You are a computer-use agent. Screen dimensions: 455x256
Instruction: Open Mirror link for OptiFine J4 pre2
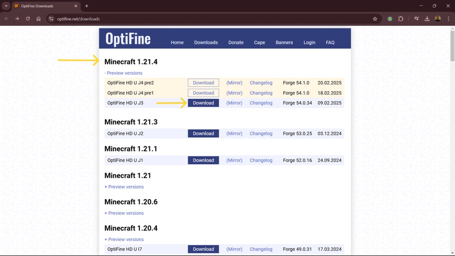point(234,83)
